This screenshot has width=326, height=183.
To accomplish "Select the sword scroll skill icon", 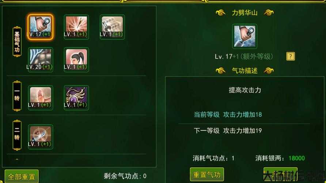I will (x=112, y=27).
